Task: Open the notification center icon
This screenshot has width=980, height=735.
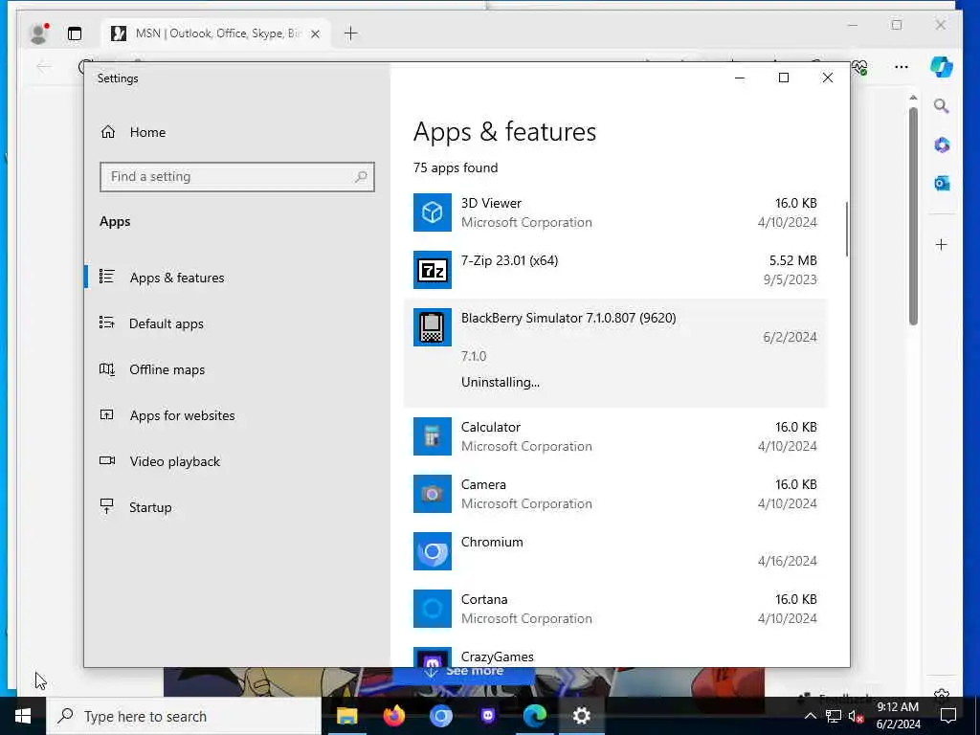Action: coord(948,716)
